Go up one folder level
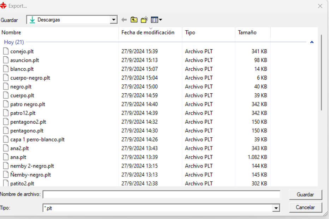 (134, 20)
